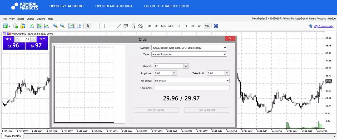The height and width of the screenshot is (139, 337).
Task: Switch to candlestick chart type
Action: pyautogui.click(x=39, y=26)
